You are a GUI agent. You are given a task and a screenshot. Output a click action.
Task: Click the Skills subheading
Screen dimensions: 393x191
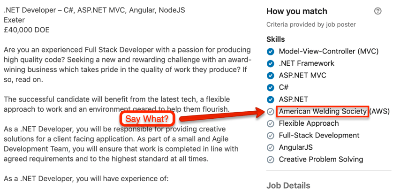click(x=276, y=39)
